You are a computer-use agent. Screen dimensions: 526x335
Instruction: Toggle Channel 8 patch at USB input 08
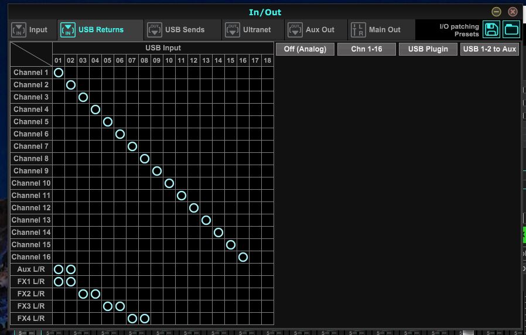(x=145, y=159)
